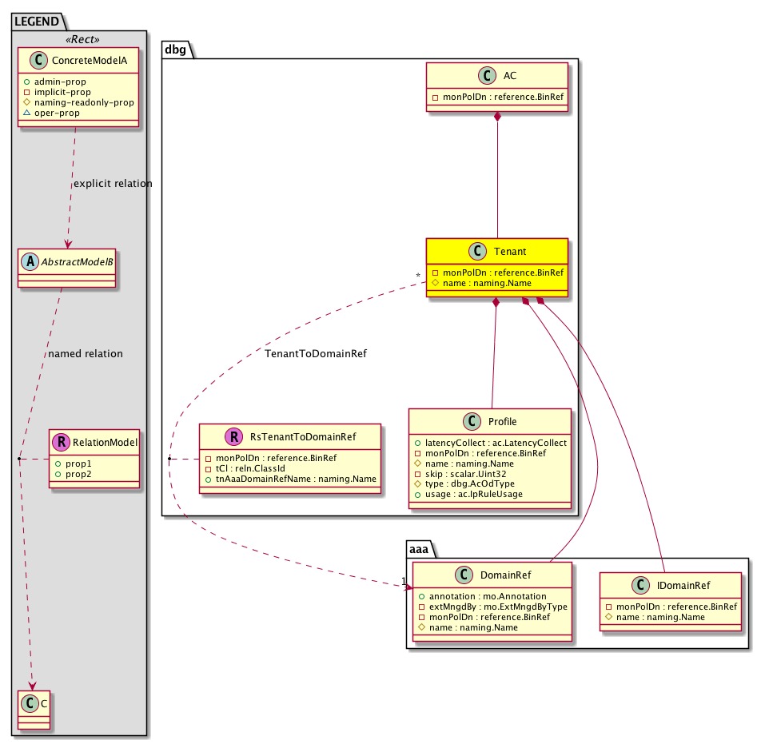Select the DomainRef class icon
This screenshot has height=744, width=765.
[461, 574]
